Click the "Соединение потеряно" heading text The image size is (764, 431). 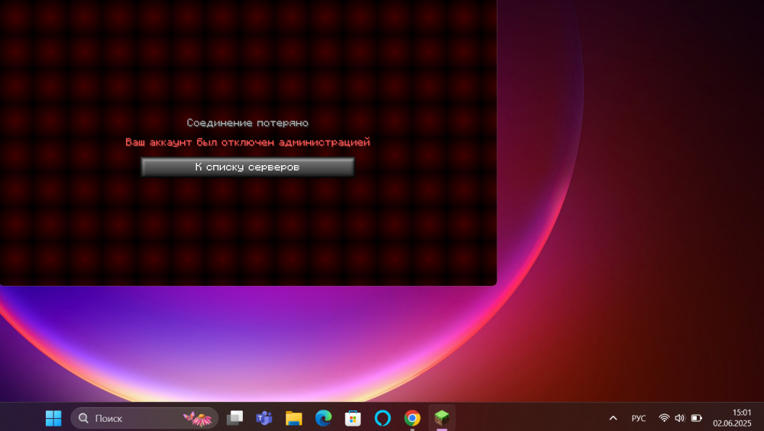[248, 123]
